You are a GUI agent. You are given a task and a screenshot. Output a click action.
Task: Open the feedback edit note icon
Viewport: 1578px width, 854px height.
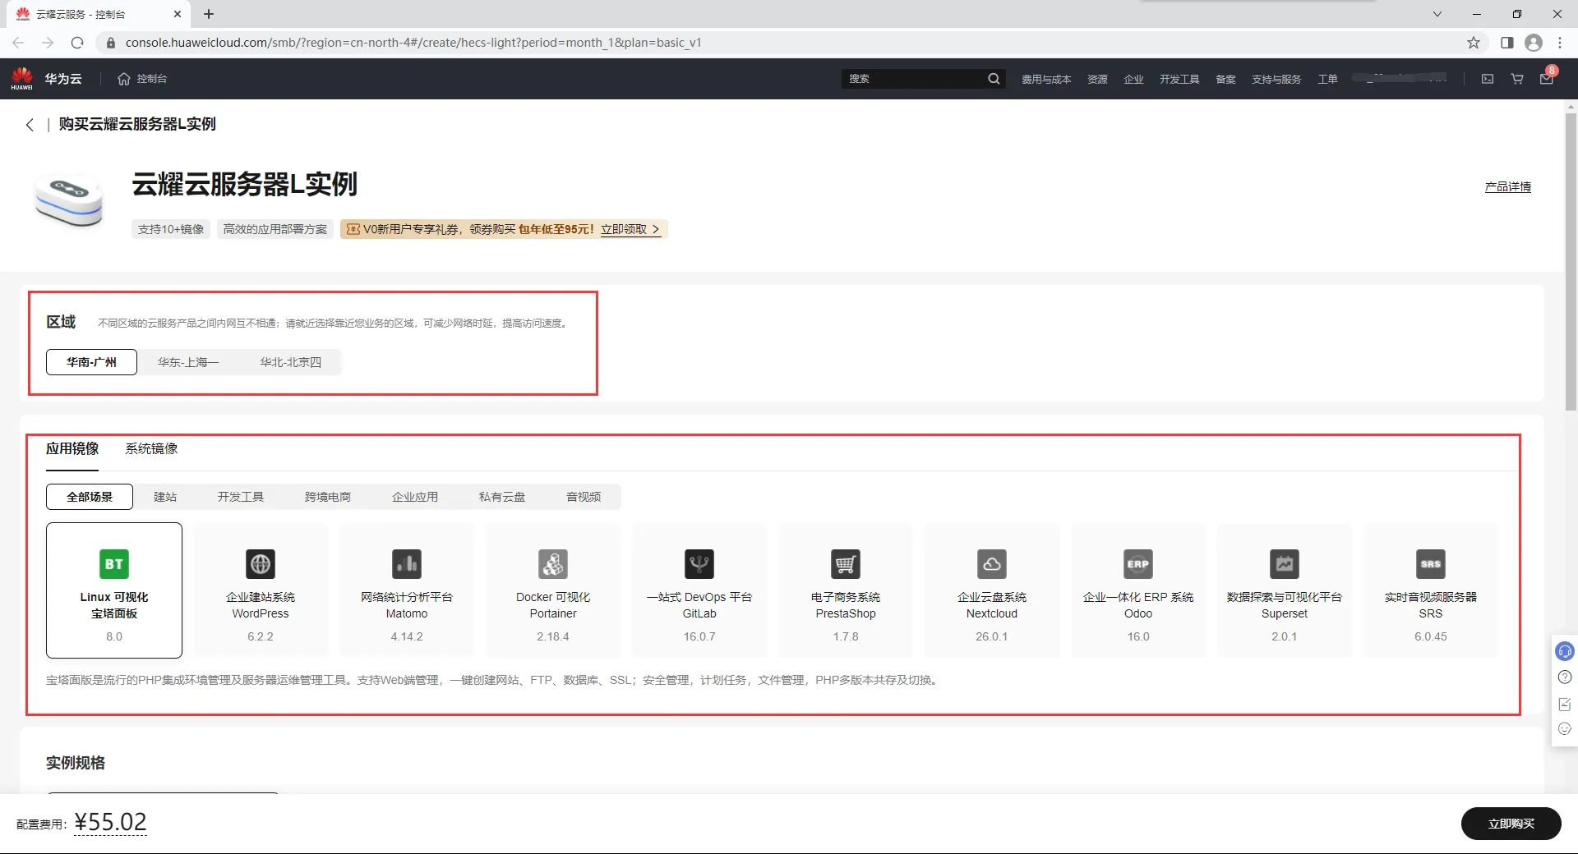click(1565, 704)
